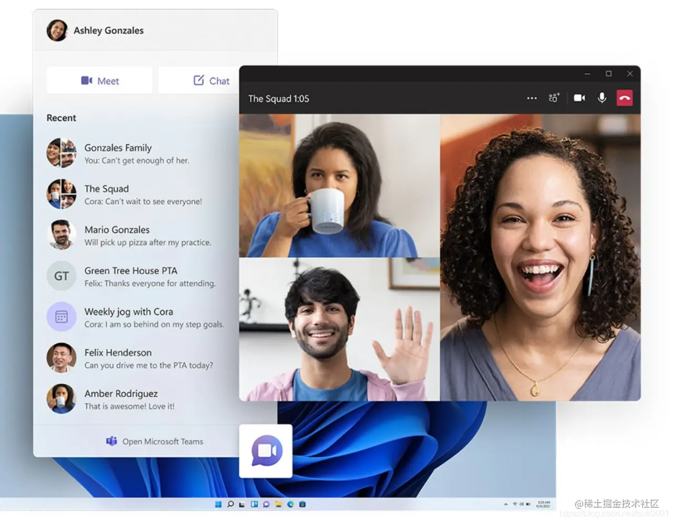Start a meeting with the Meet button
The image size is (673, 523).
click(x=99, y=81)
